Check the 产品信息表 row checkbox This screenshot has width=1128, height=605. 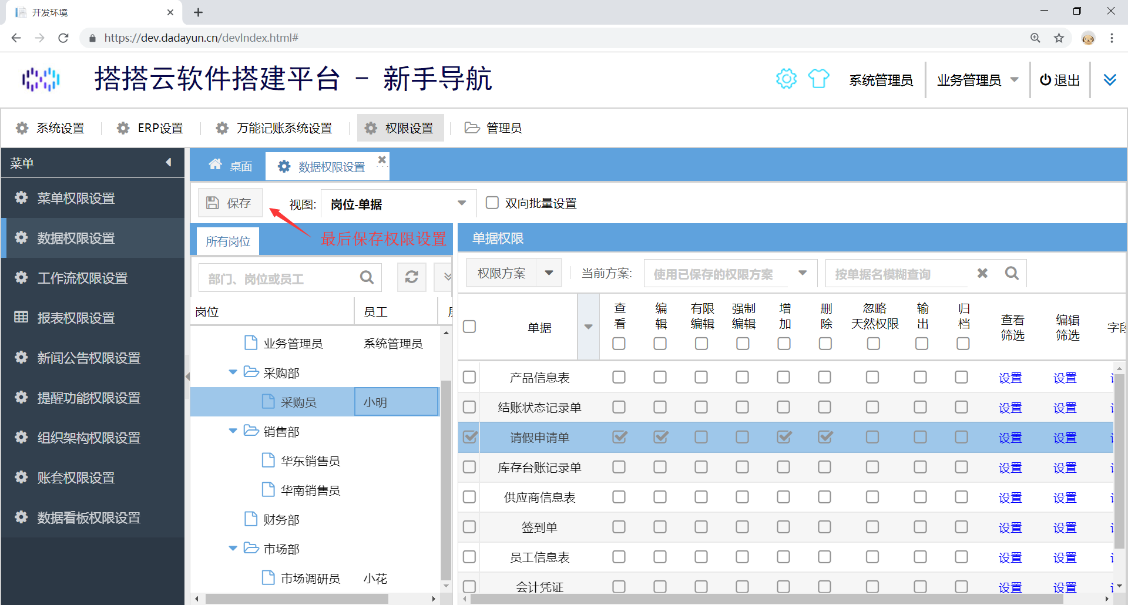point(469,377)
